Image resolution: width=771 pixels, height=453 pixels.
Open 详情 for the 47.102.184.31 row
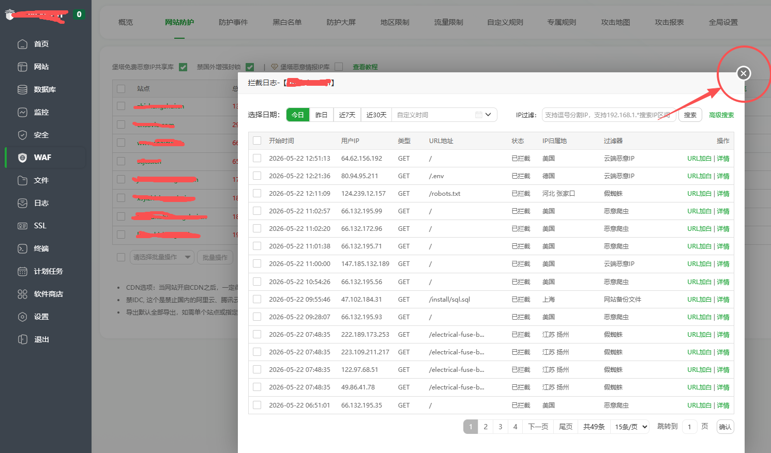723,300
